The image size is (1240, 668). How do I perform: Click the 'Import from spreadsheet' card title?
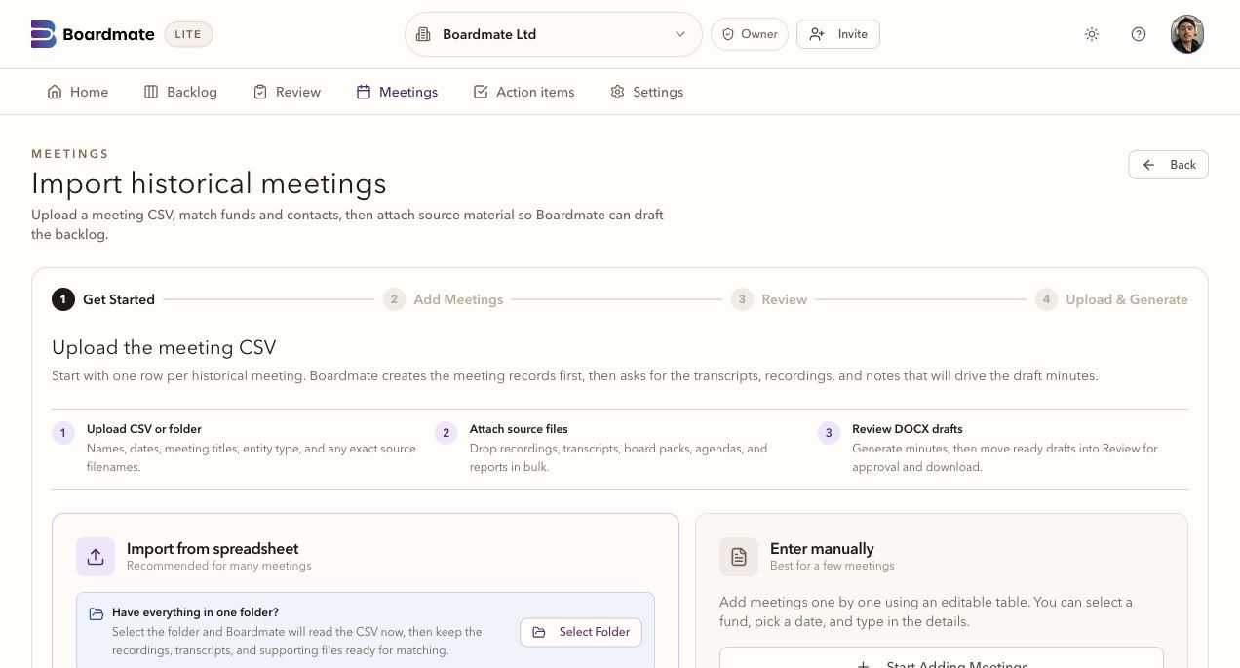point(213,549)
